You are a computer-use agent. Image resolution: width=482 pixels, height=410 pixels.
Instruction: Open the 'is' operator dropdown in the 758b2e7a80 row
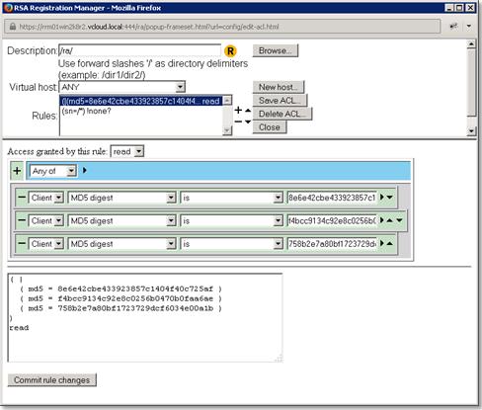231,244
